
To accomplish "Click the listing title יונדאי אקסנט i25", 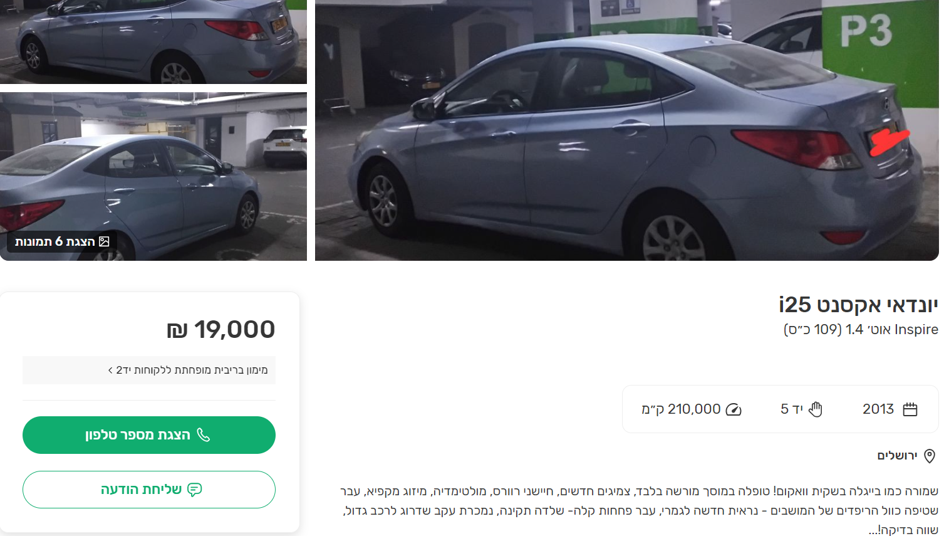I will tap(858, 305).
